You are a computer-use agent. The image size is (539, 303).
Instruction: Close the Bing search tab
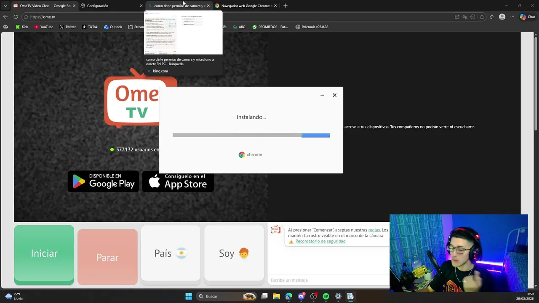click(x=208, y=6)
